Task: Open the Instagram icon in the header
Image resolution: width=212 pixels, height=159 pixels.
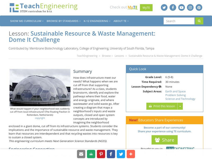Action: [x=190, y=7]
